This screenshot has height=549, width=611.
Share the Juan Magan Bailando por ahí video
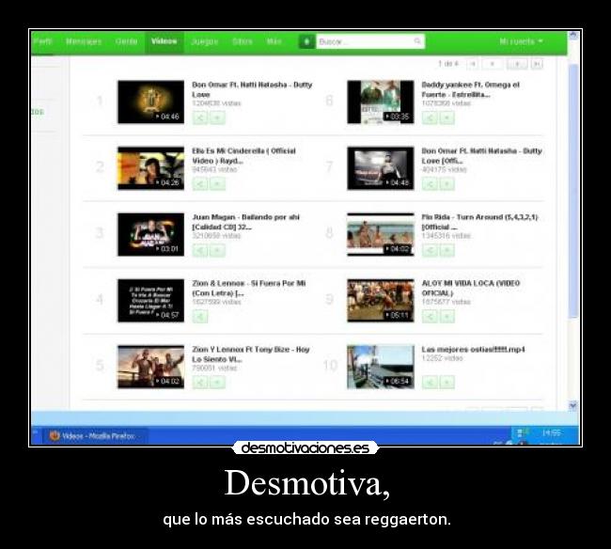tap(200, 250)
